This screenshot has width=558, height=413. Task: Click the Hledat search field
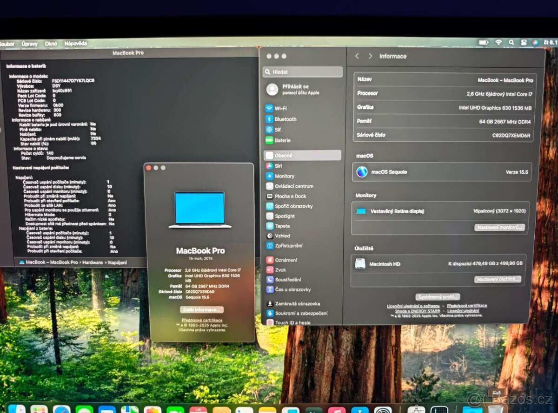pyautogui.click(x=302, y=72)
